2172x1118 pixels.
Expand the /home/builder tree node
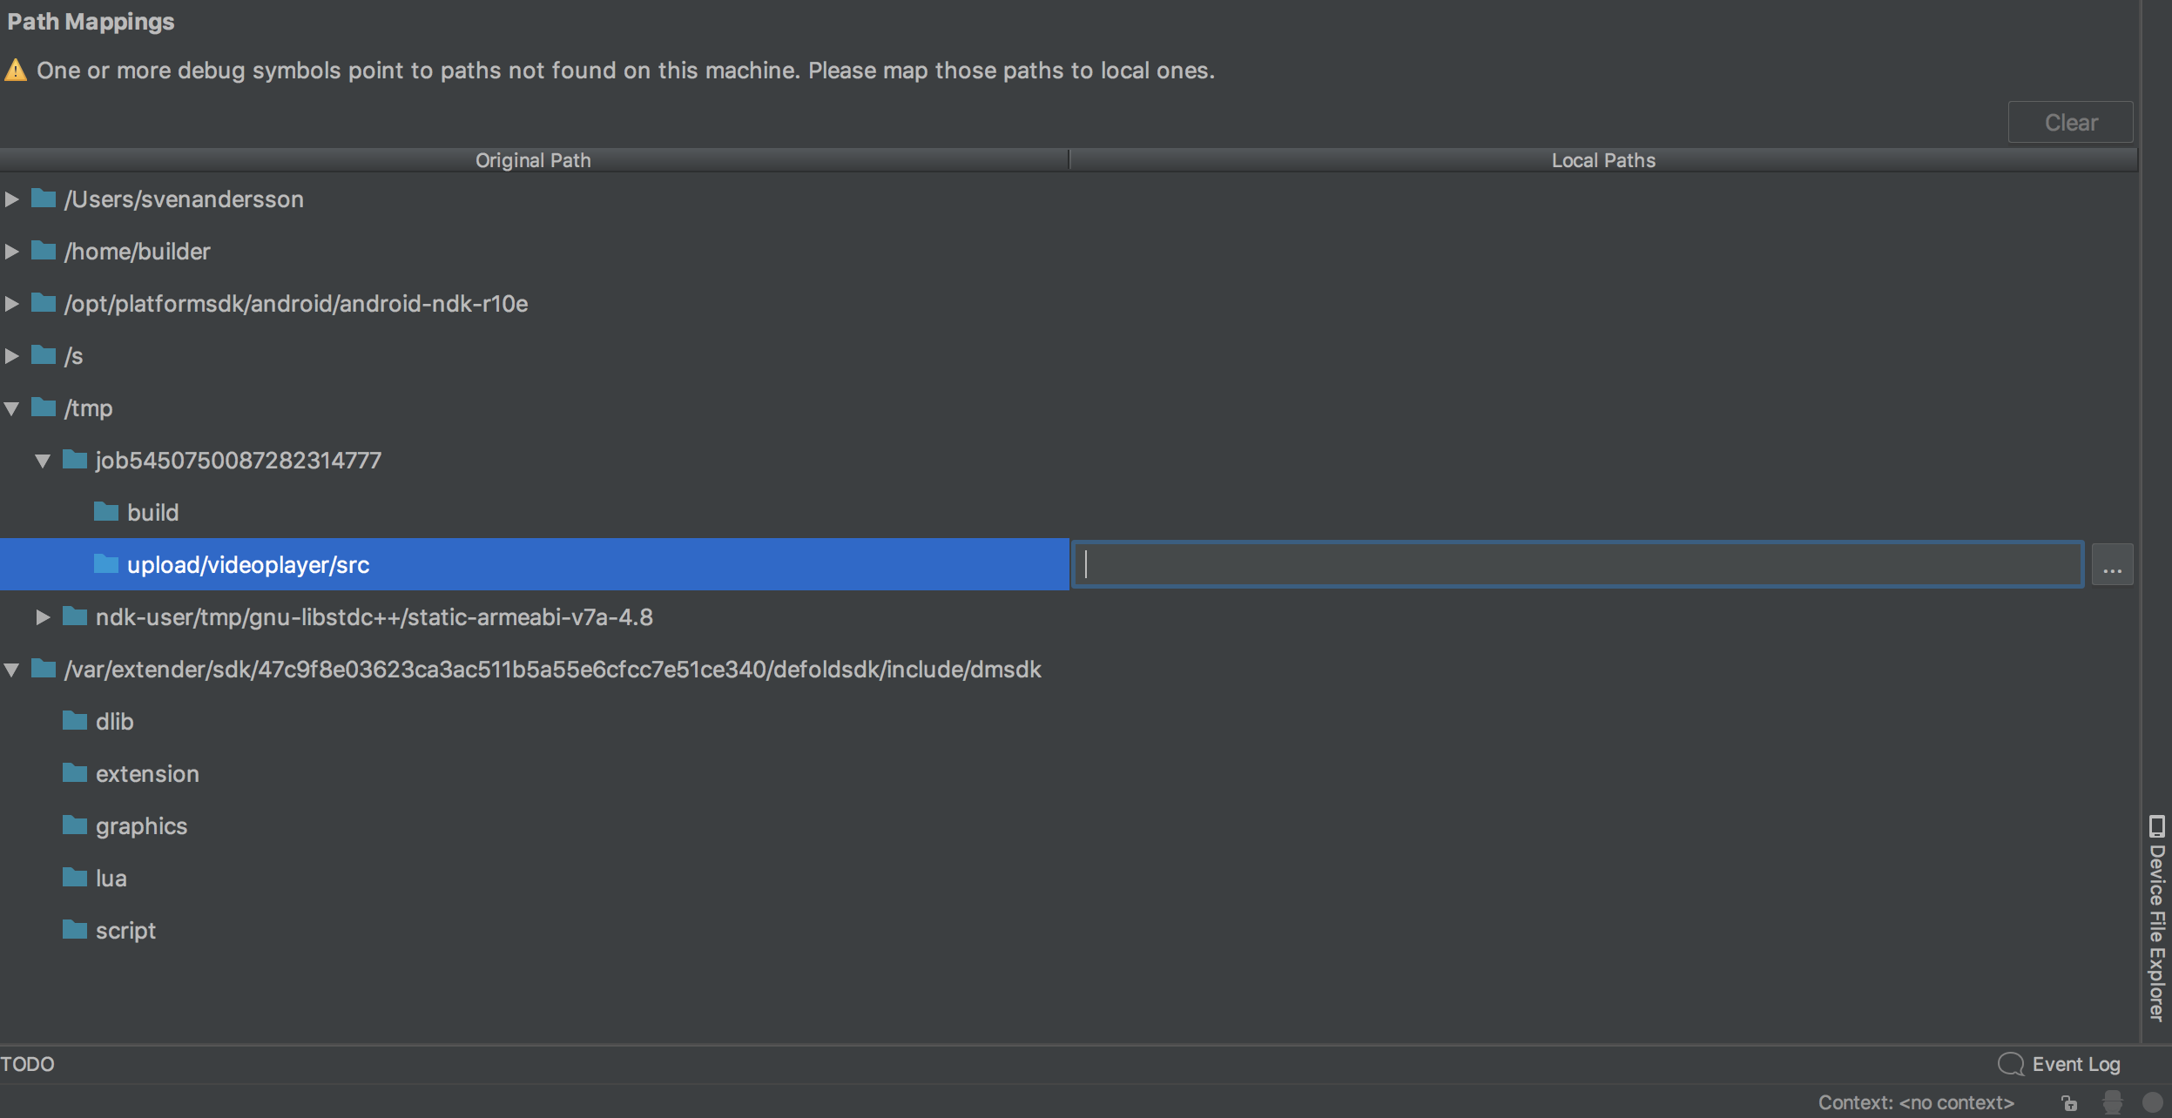coord(12,252)
